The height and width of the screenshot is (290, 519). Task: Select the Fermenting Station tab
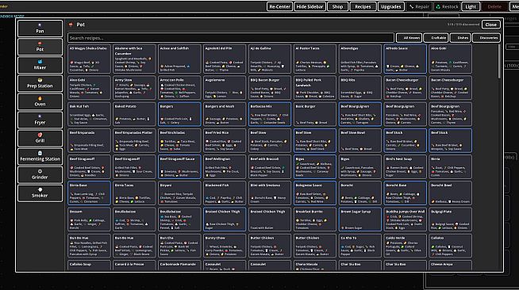point(40,156)
